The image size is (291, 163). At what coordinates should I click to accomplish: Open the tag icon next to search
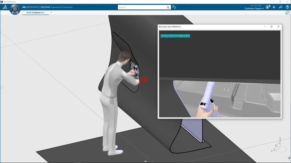click(174, 7)
